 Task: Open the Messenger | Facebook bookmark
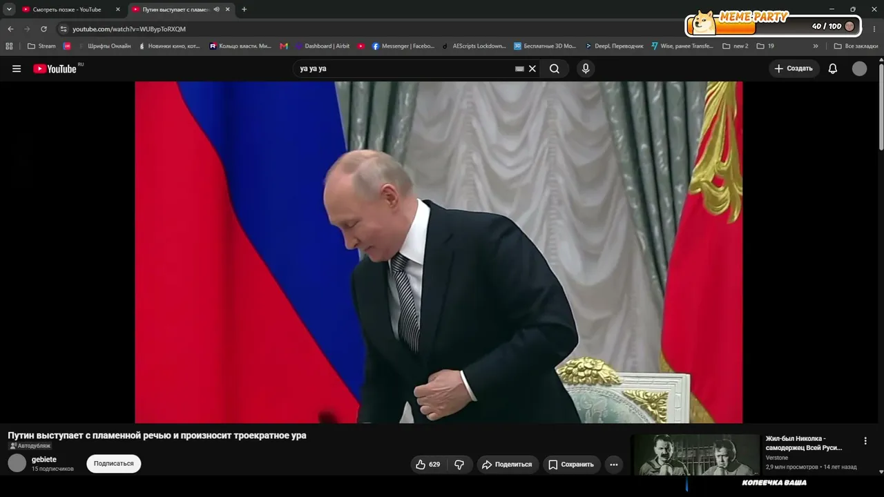pos(403,46)
